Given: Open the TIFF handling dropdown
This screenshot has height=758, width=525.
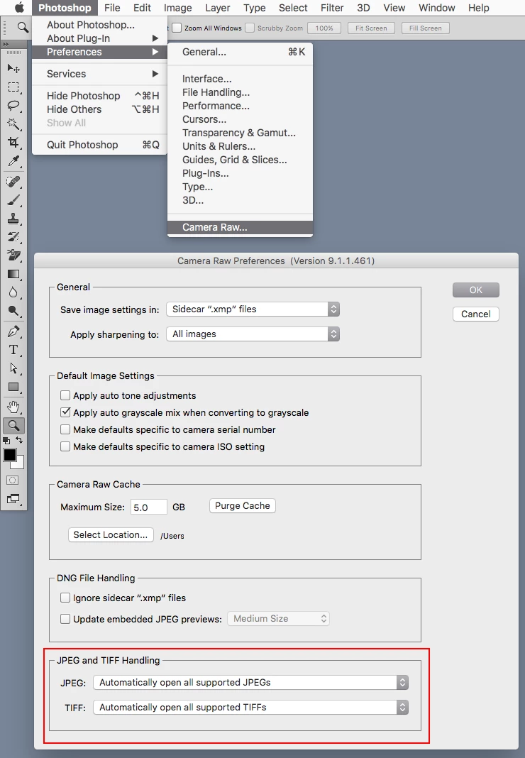Looking at the screenshot, I should point(251,707).
